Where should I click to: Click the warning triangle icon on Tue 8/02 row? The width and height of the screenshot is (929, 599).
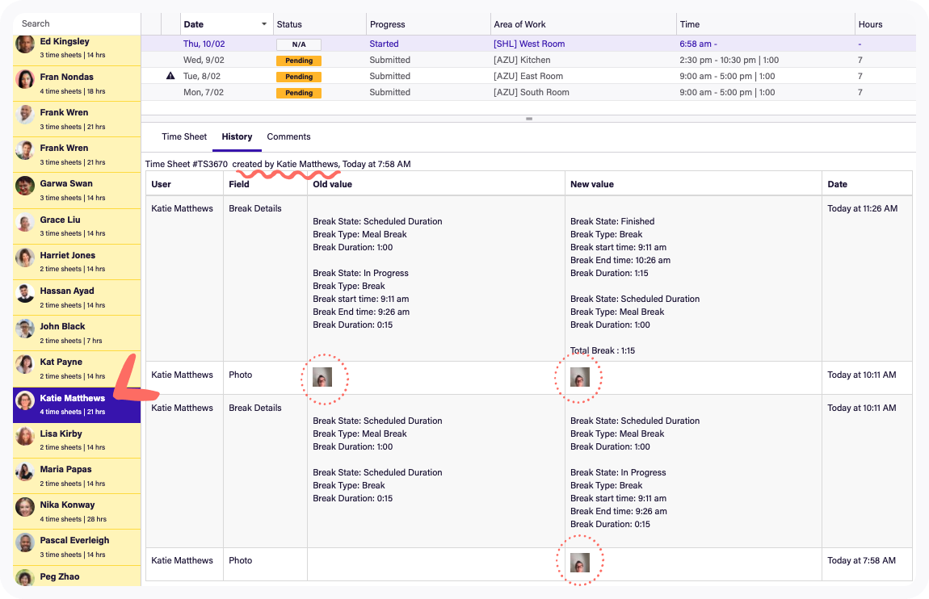point(170,76)
